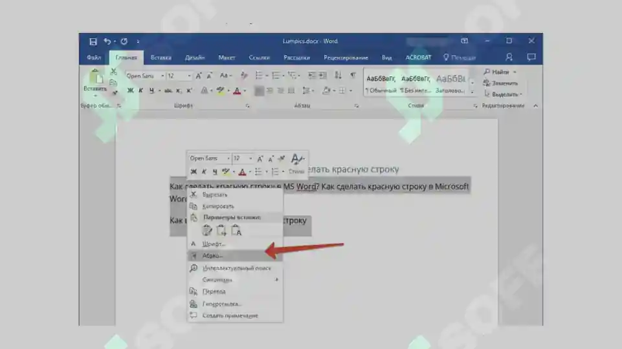Collapse the ribbon with the chevron arrow
The width and height of the screenshot is (622, 349).
pyautogui.click(x=535, y=106)
